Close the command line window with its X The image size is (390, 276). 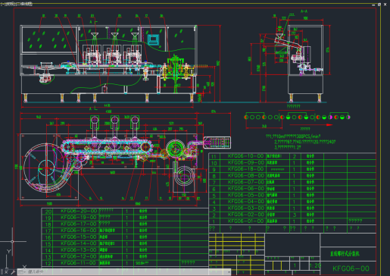tap(7, 271)
